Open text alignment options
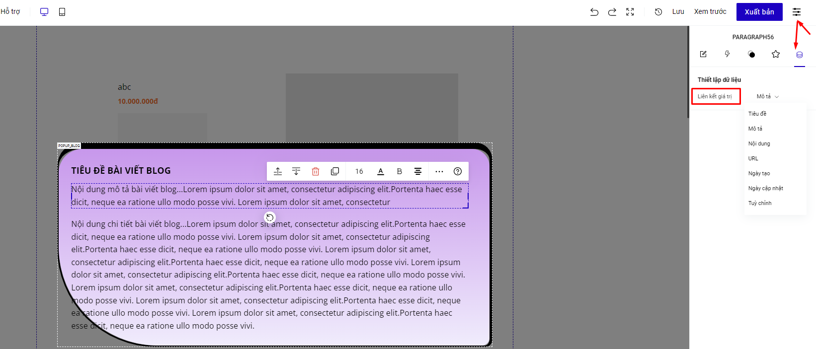This screenshot has width=816, height=349. click(418, 171)
